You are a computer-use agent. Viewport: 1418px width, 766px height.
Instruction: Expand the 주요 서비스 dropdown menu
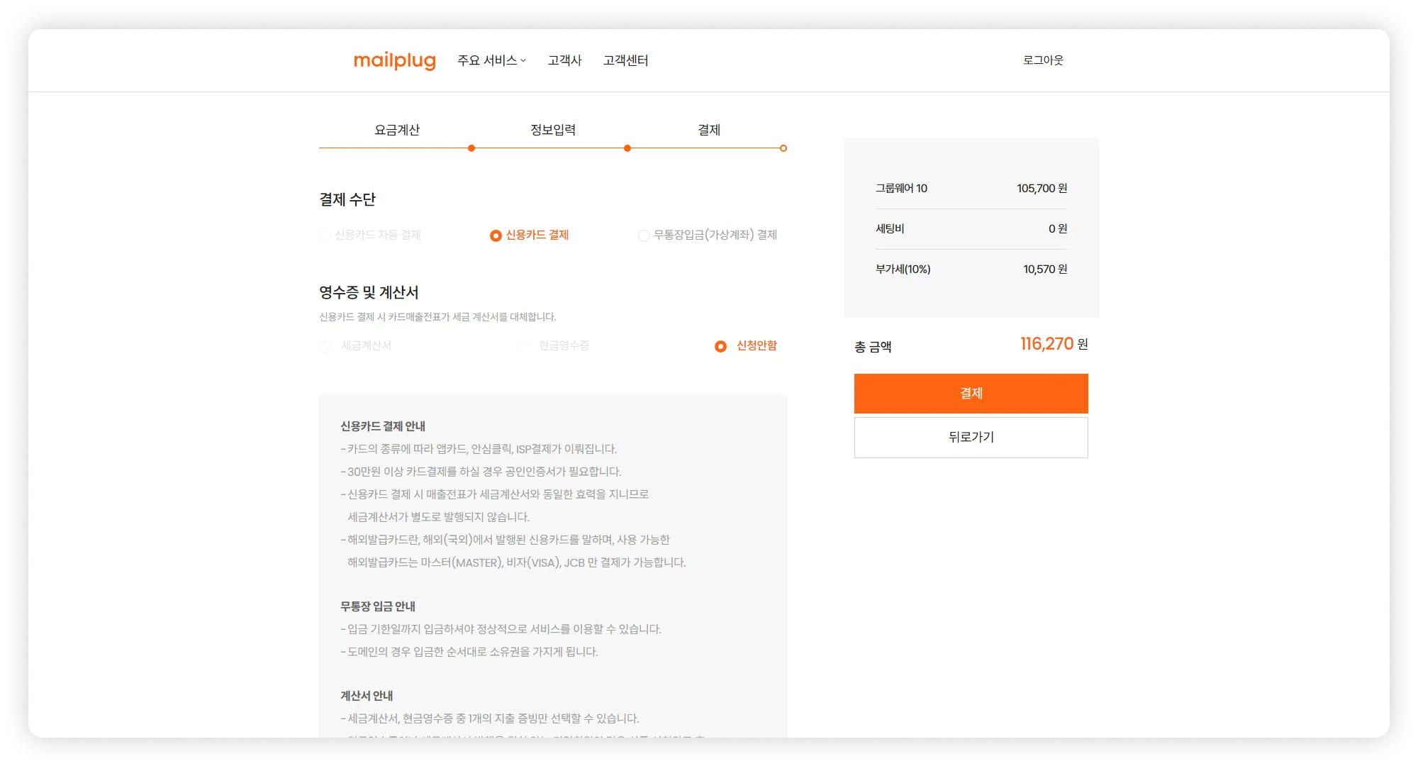pyautogui.click(x=491, y=61)
